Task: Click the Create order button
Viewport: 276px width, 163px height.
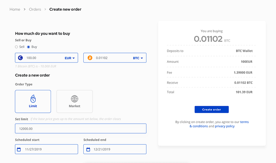Action: (x=211, y=109)
